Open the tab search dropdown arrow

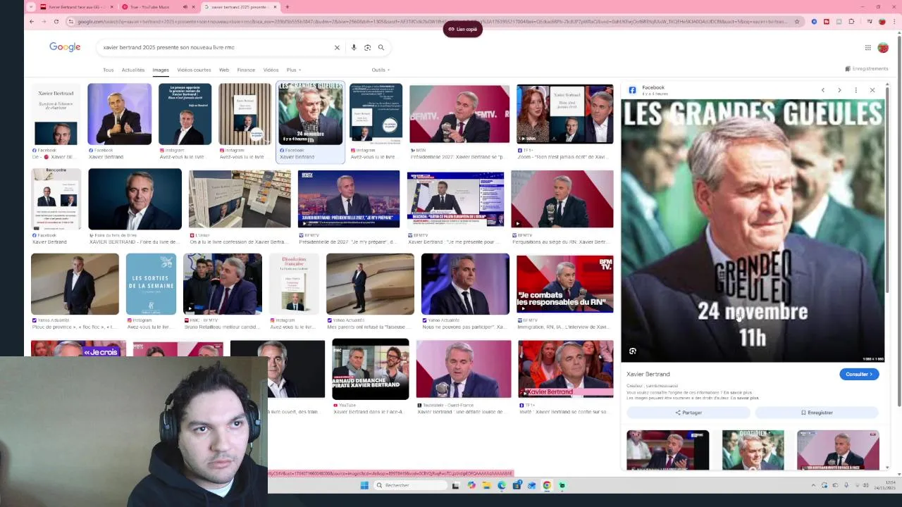tap(30, 7)
